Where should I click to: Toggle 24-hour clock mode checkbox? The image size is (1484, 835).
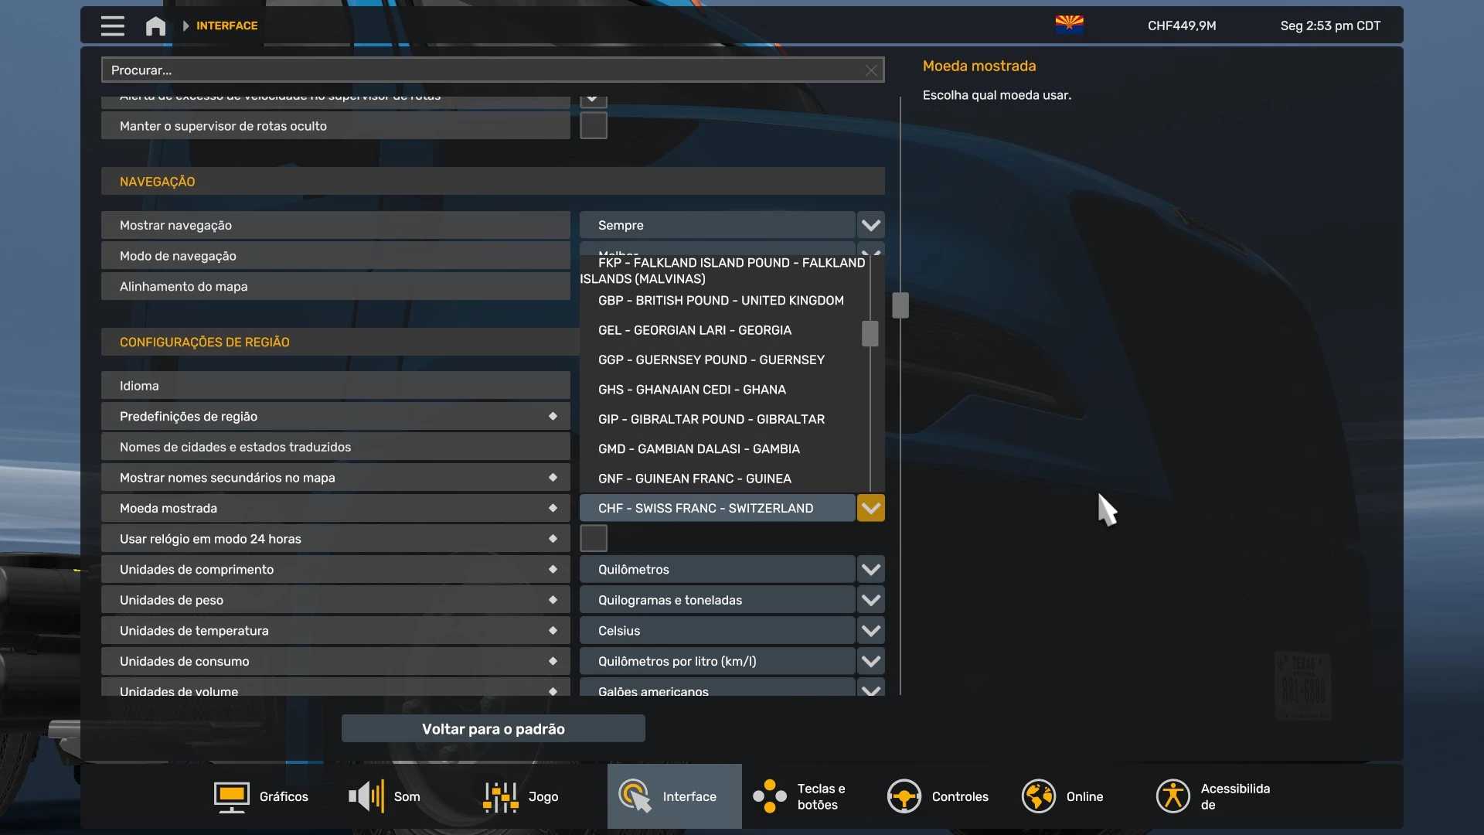(594, 538)
